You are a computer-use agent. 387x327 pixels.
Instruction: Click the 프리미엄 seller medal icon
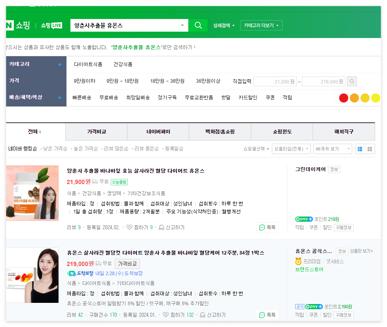pos(298,261)
